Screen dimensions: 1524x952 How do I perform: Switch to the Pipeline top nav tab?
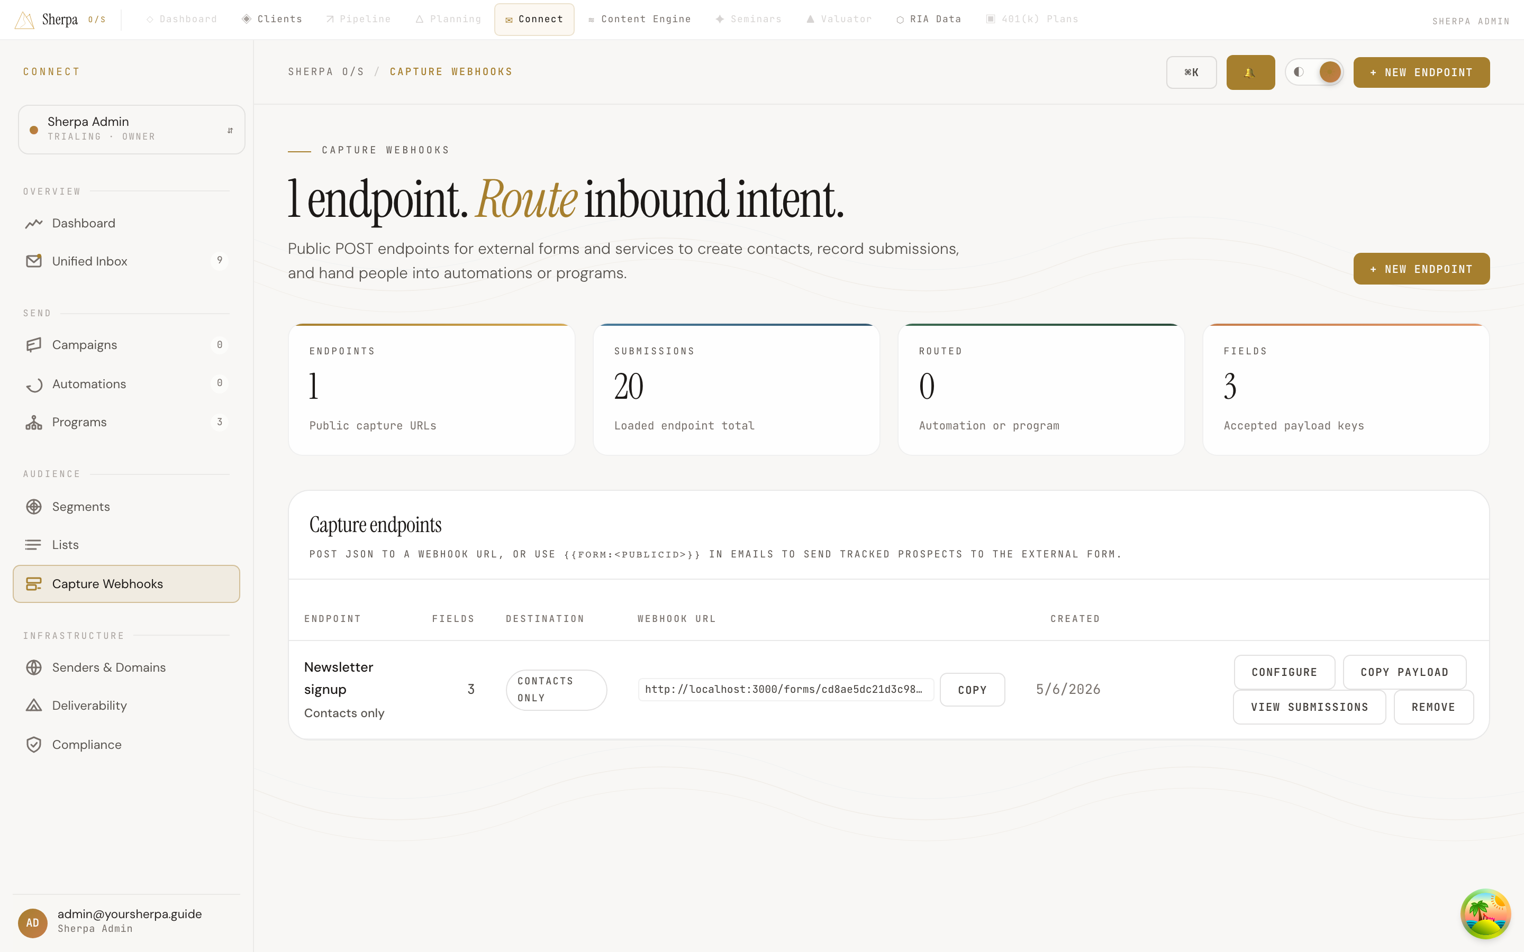pos(358,20)
